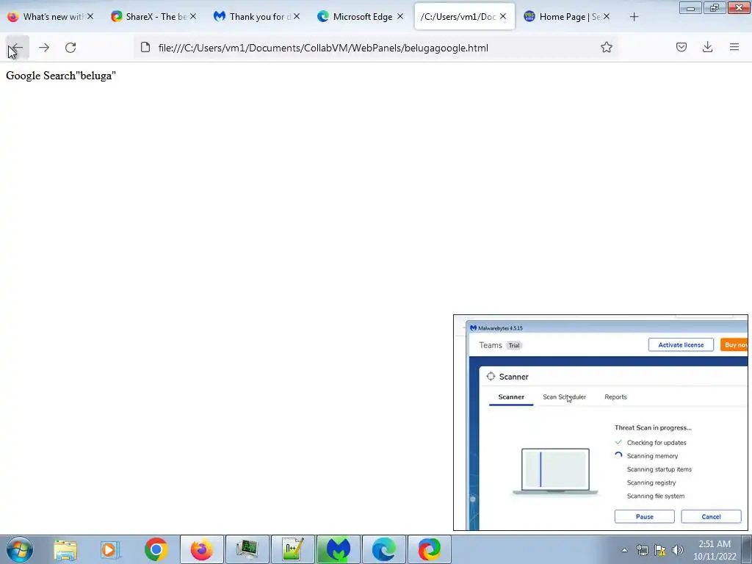Launch Windows Media Player from taskbar

[x=110, y=549]
